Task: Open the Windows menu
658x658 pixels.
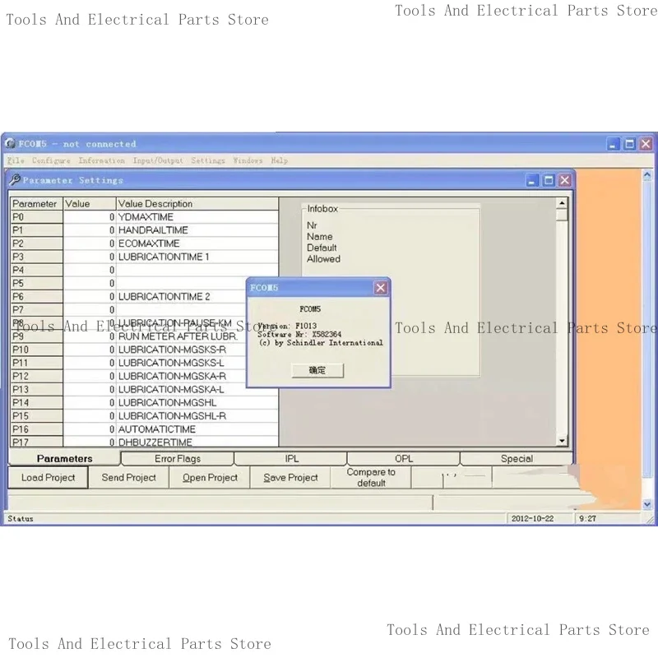Action: pos(248,160)
